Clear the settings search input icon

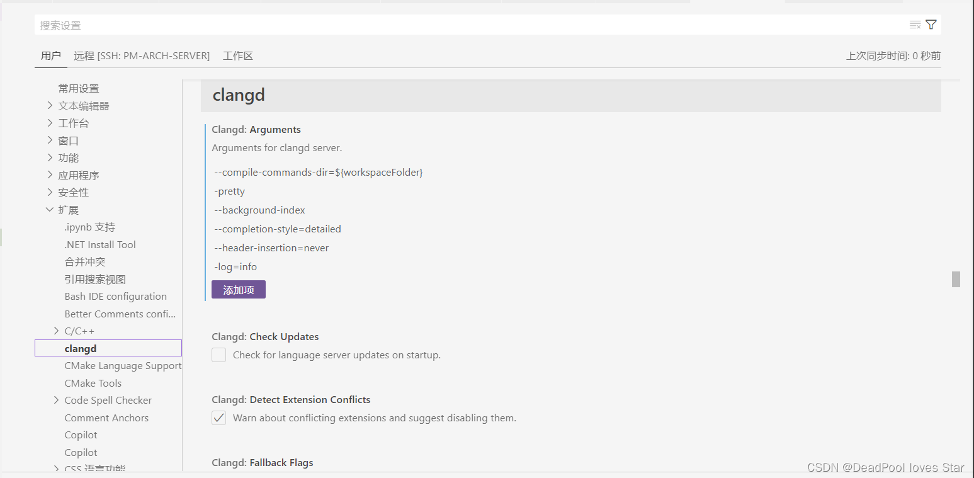click(915, 25)
